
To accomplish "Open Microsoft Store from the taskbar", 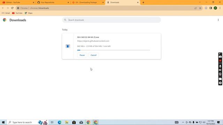I will [x=74, y=122].
